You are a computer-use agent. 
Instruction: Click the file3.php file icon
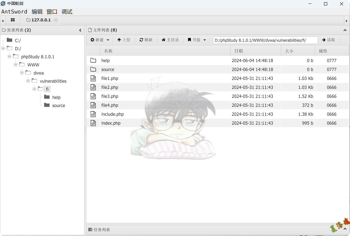click(93, 96)
